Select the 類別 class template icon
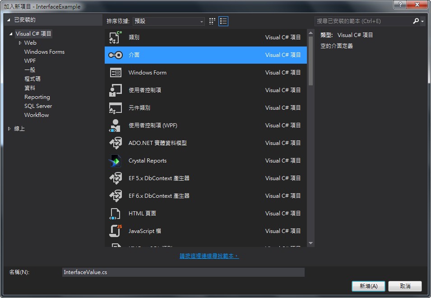Viewport: 431px width, 298px height. (x=116, y=37)
